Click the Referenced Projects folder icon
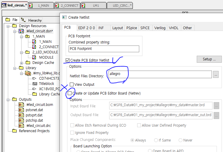 click(15, 131)
